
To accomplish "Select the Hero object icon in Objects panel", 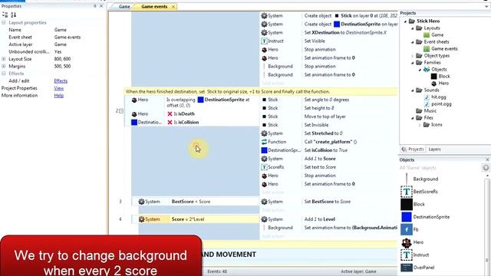I will pos(407,242).
